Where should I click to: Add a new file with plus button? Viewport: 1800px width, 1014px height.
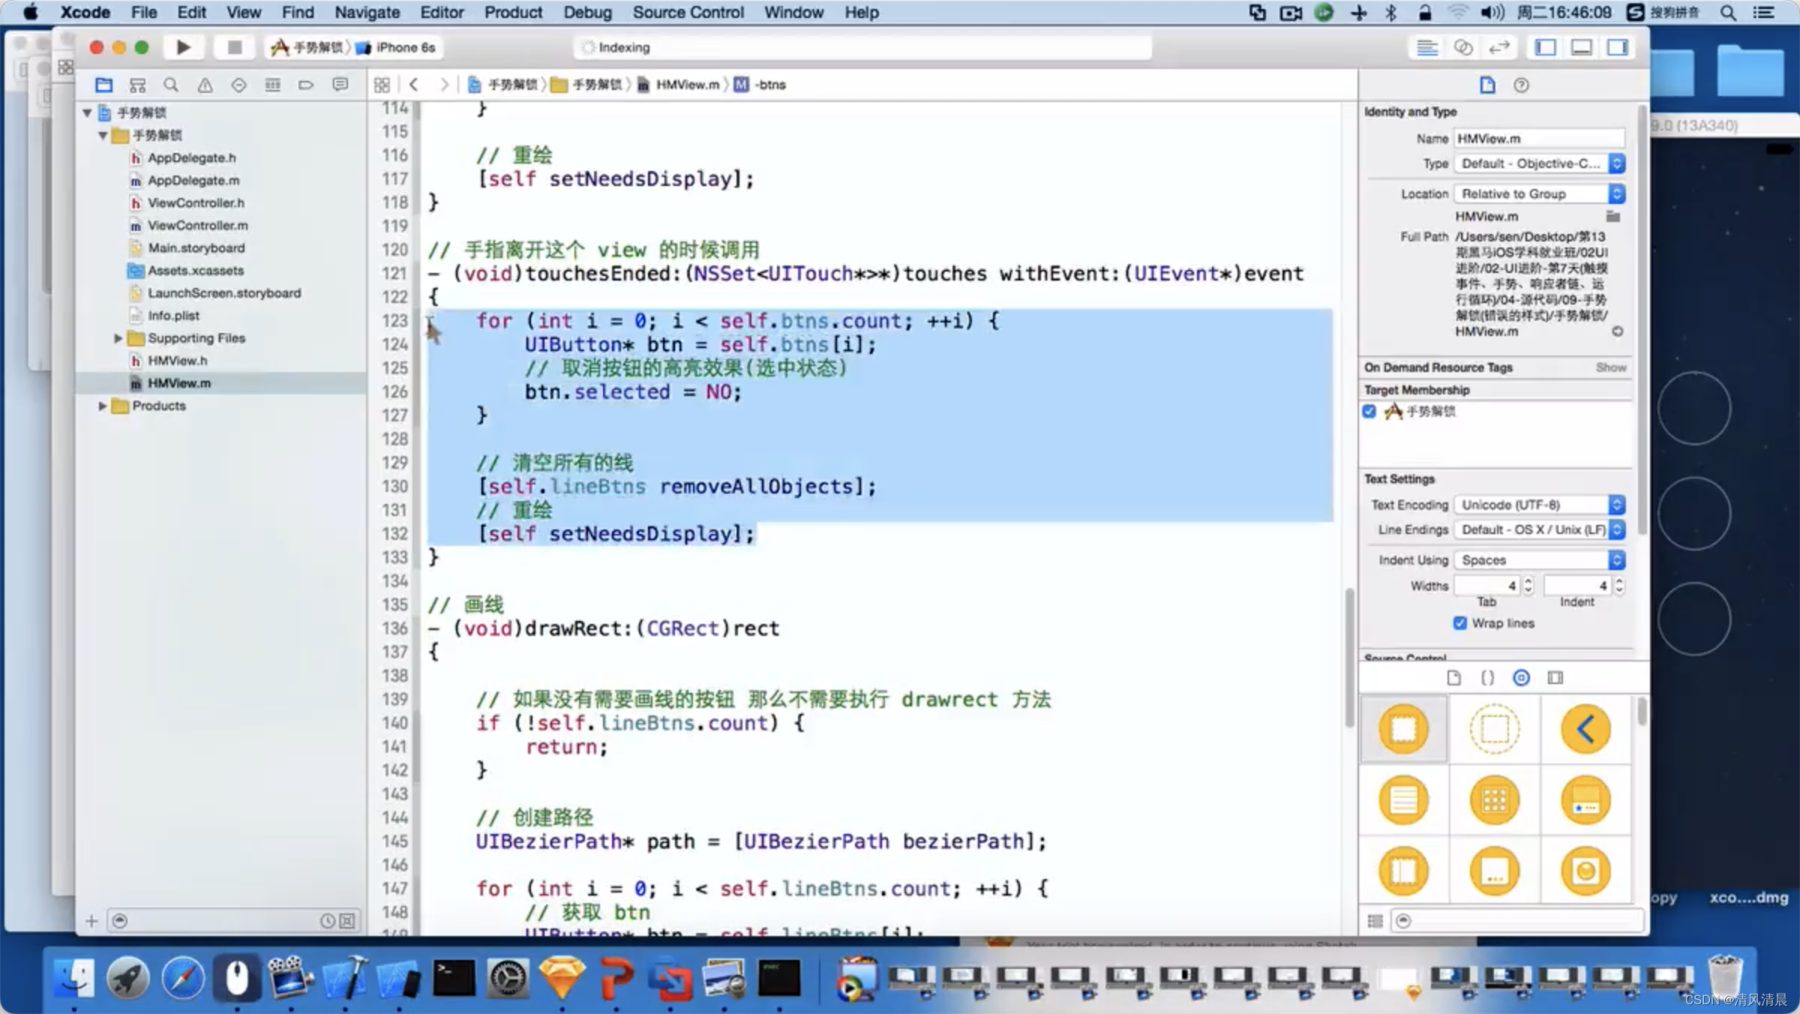pos(91,921)
